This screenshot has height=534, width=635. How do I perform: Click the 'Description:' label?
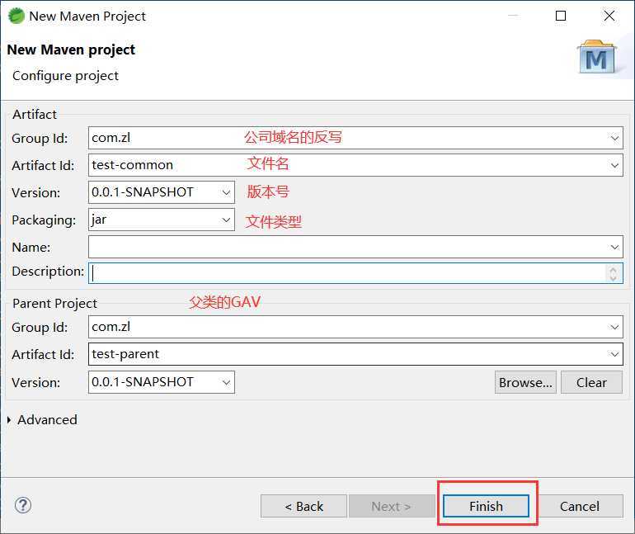point(48,271)
